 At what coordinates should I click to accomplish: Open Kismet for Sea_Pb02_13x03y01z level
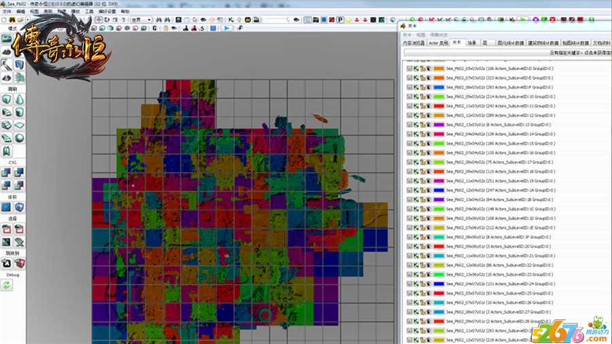tap(416, 124)
